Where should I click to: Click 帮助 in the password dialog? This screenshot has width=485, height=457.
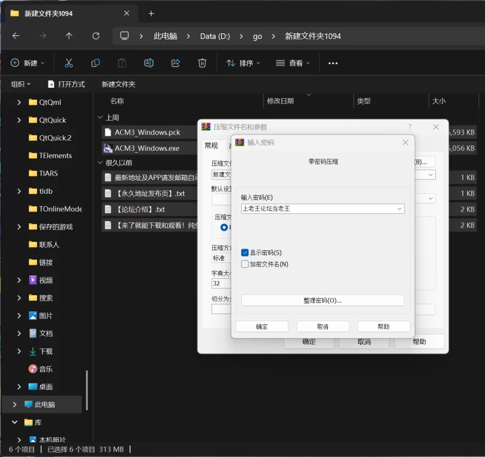pos(384,327)
